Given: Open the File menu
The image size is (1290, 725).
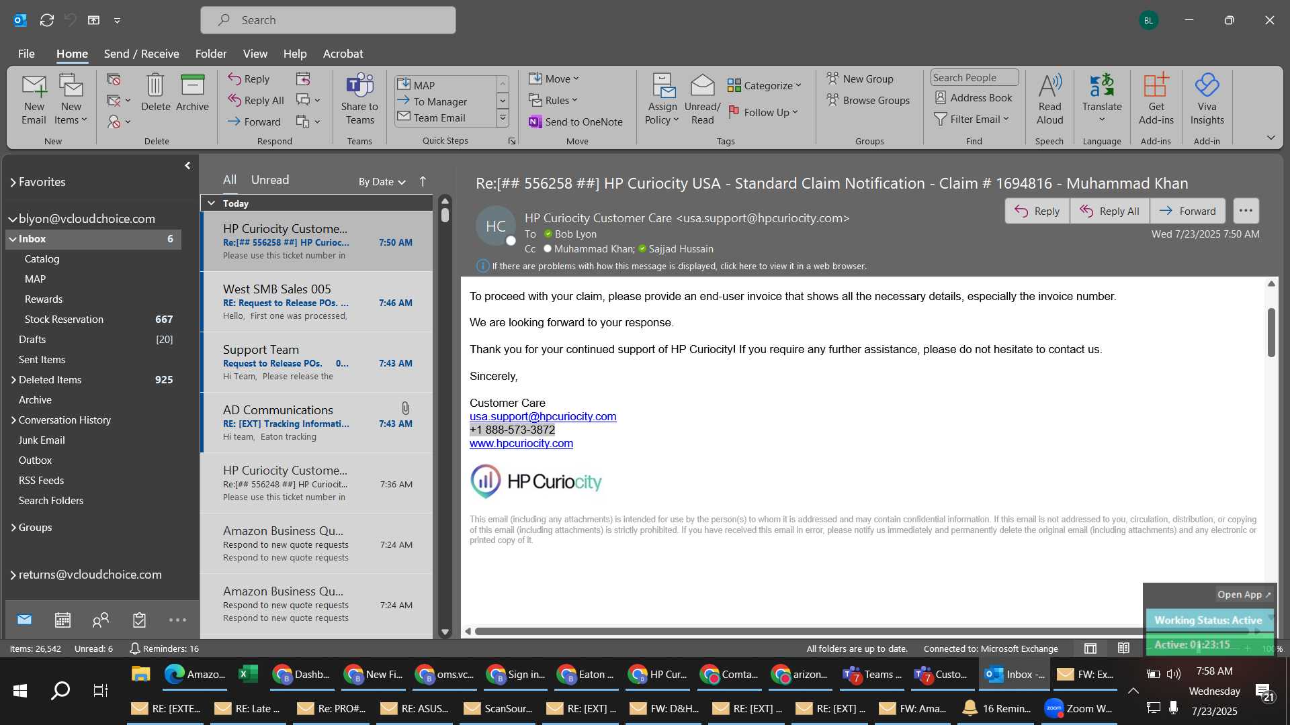Looking at the screenshot, I should [x=26, y=54].
